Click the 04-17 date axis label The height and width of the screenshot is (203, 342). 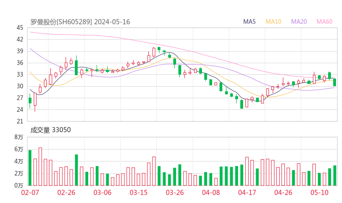point(247,192)
